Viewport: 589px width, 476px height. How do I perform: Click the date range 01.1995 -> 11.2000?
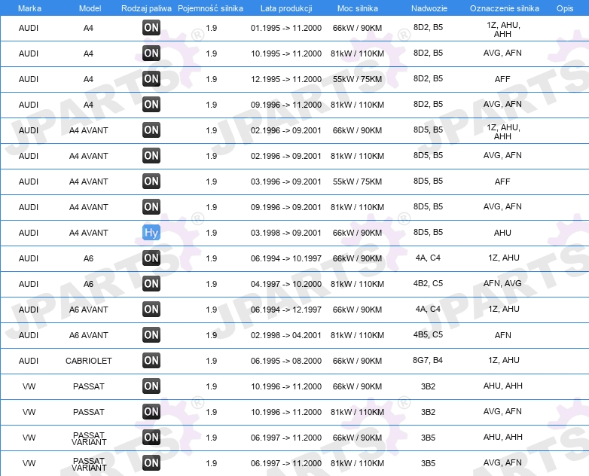click(286, 28)
